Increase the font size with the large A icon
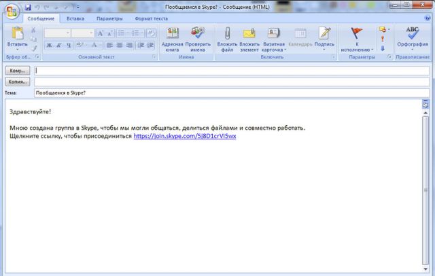 tap(100, 33)
